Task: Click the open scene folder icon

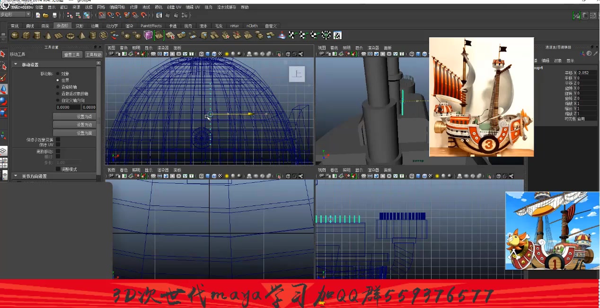Action: click(45, 15)
